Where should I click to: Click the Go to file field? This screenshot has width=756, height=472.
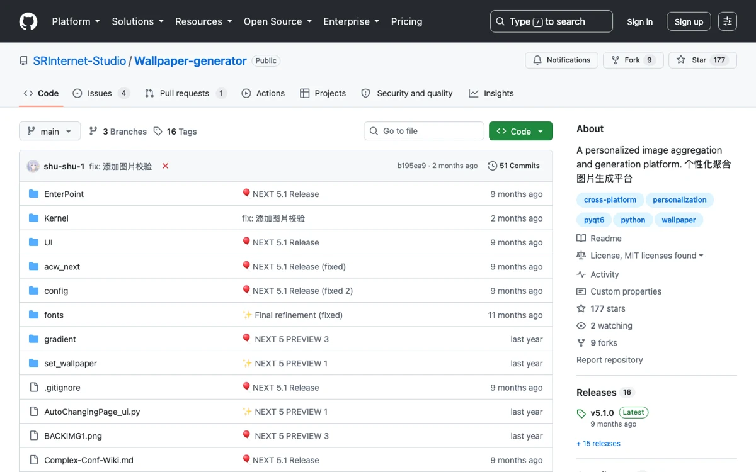tap(424, 131)
